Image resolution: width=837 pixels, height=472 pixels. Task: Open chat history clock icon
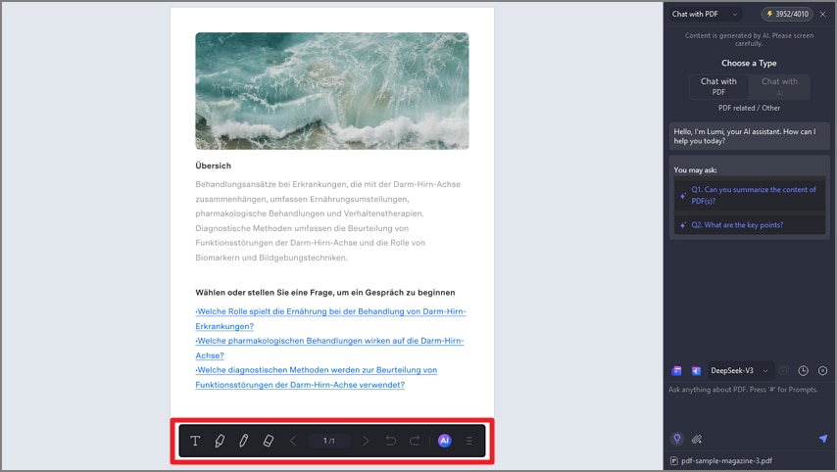[x=803, y=371]
